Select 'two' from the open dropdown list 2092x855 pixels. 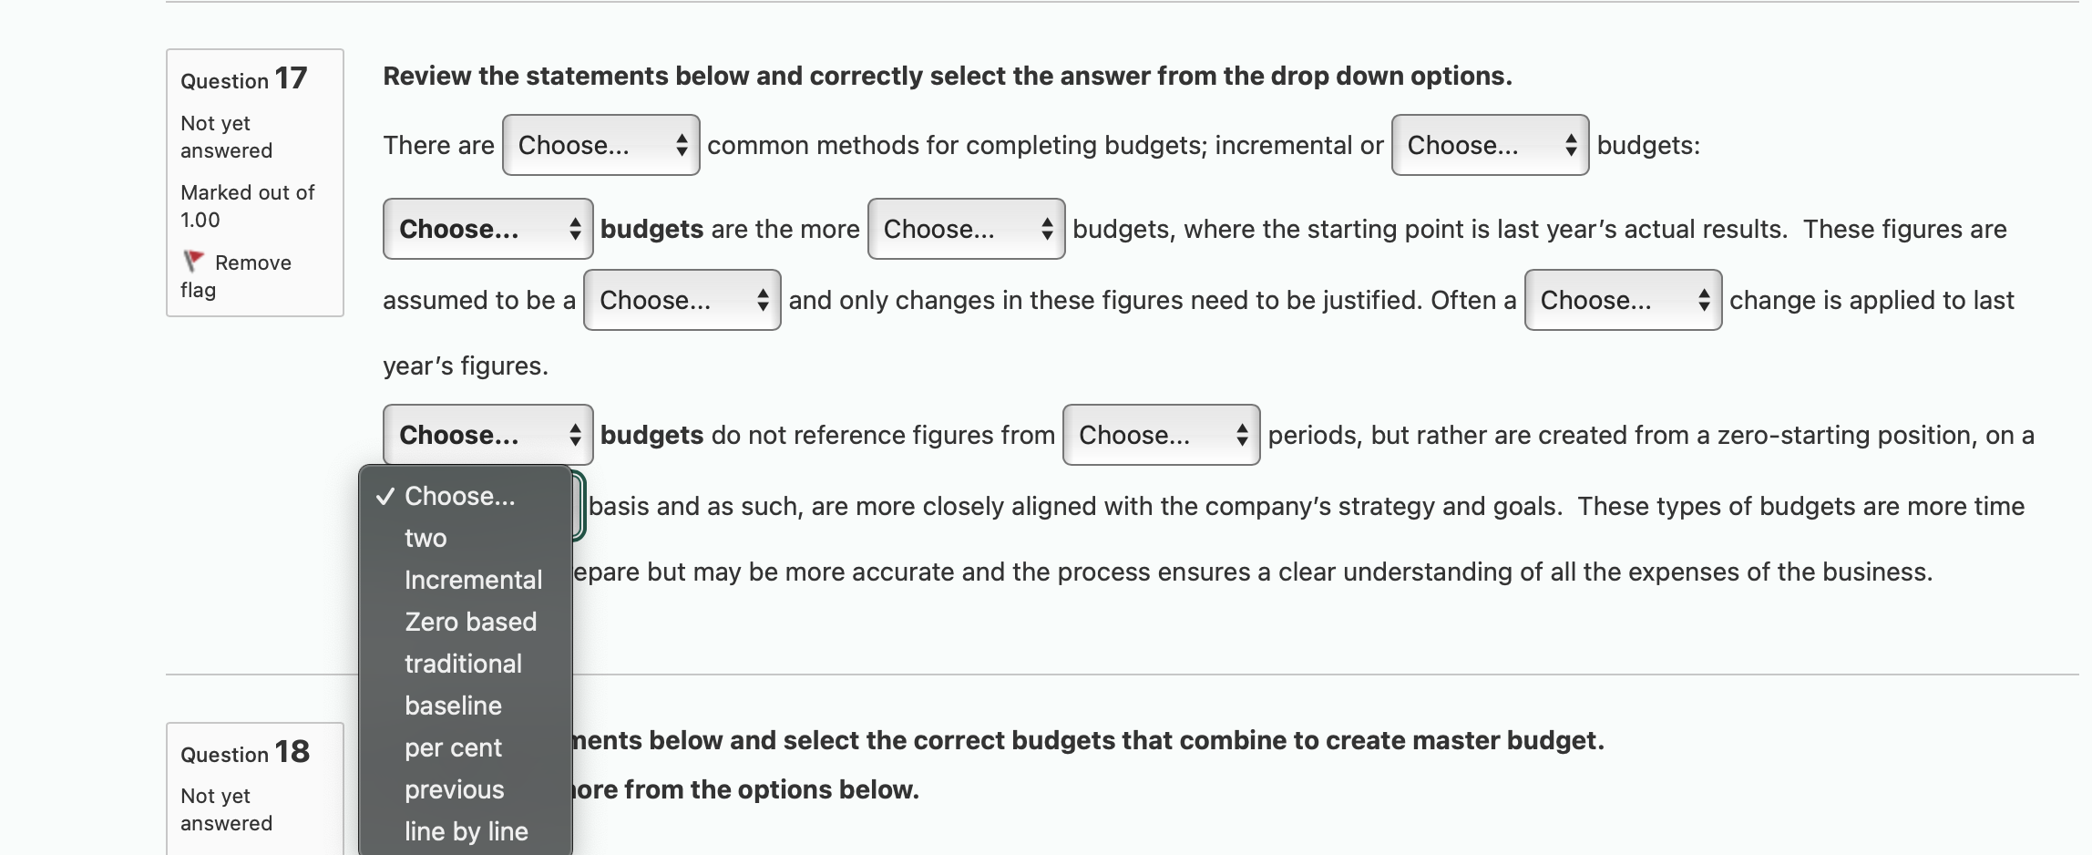(425, 538)
